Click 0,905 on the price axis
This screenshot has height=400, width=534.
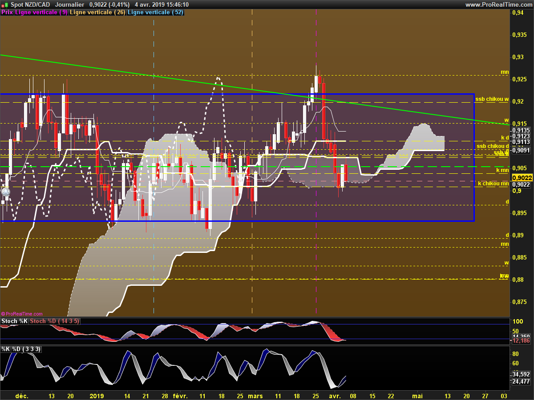[519, 168]
